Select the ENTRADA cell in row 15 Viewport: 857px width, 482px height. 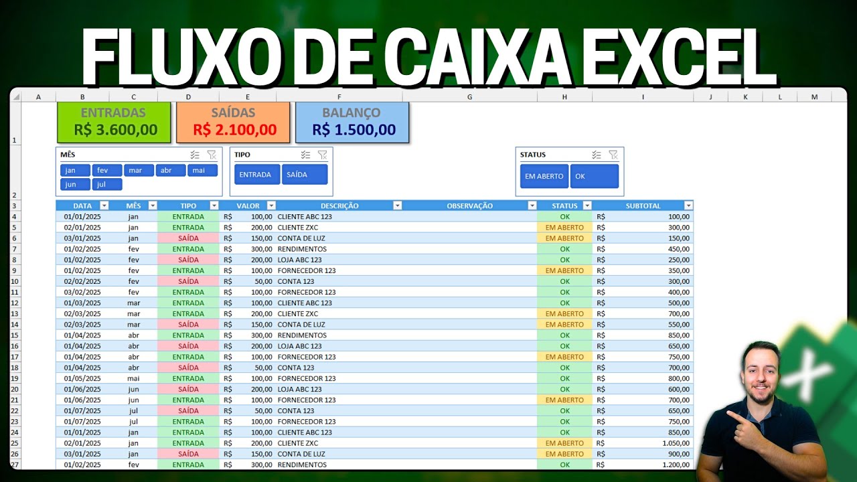188,335
